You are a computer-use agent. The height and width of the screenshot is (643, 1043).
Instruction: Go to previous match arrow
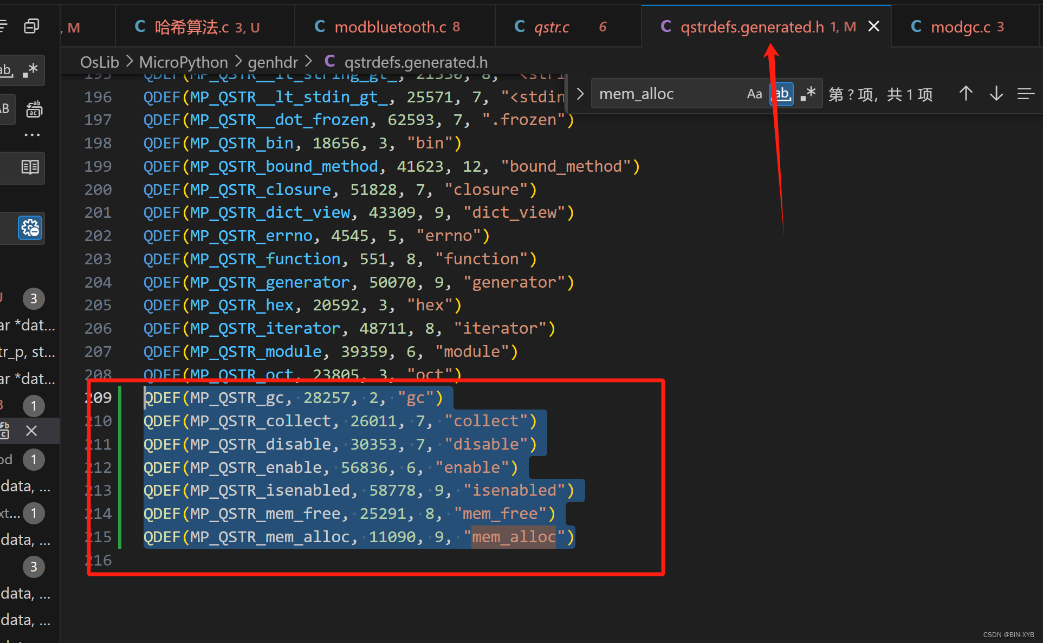tap(966, 94)
